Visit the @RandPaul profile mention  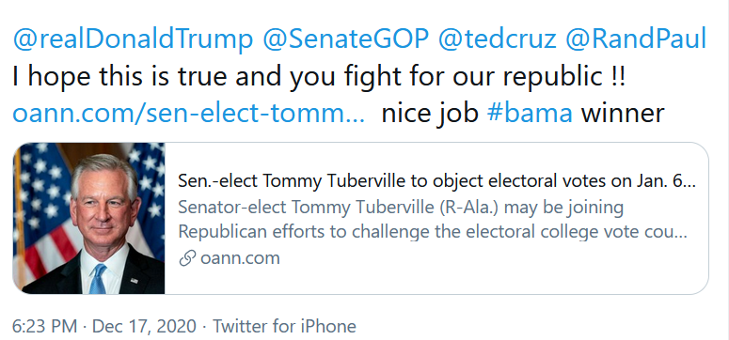pos(636,39)
